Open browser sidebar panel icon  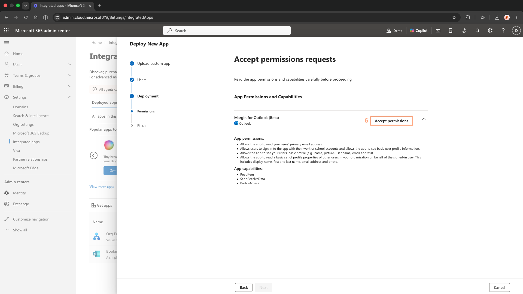click(45, 17)
